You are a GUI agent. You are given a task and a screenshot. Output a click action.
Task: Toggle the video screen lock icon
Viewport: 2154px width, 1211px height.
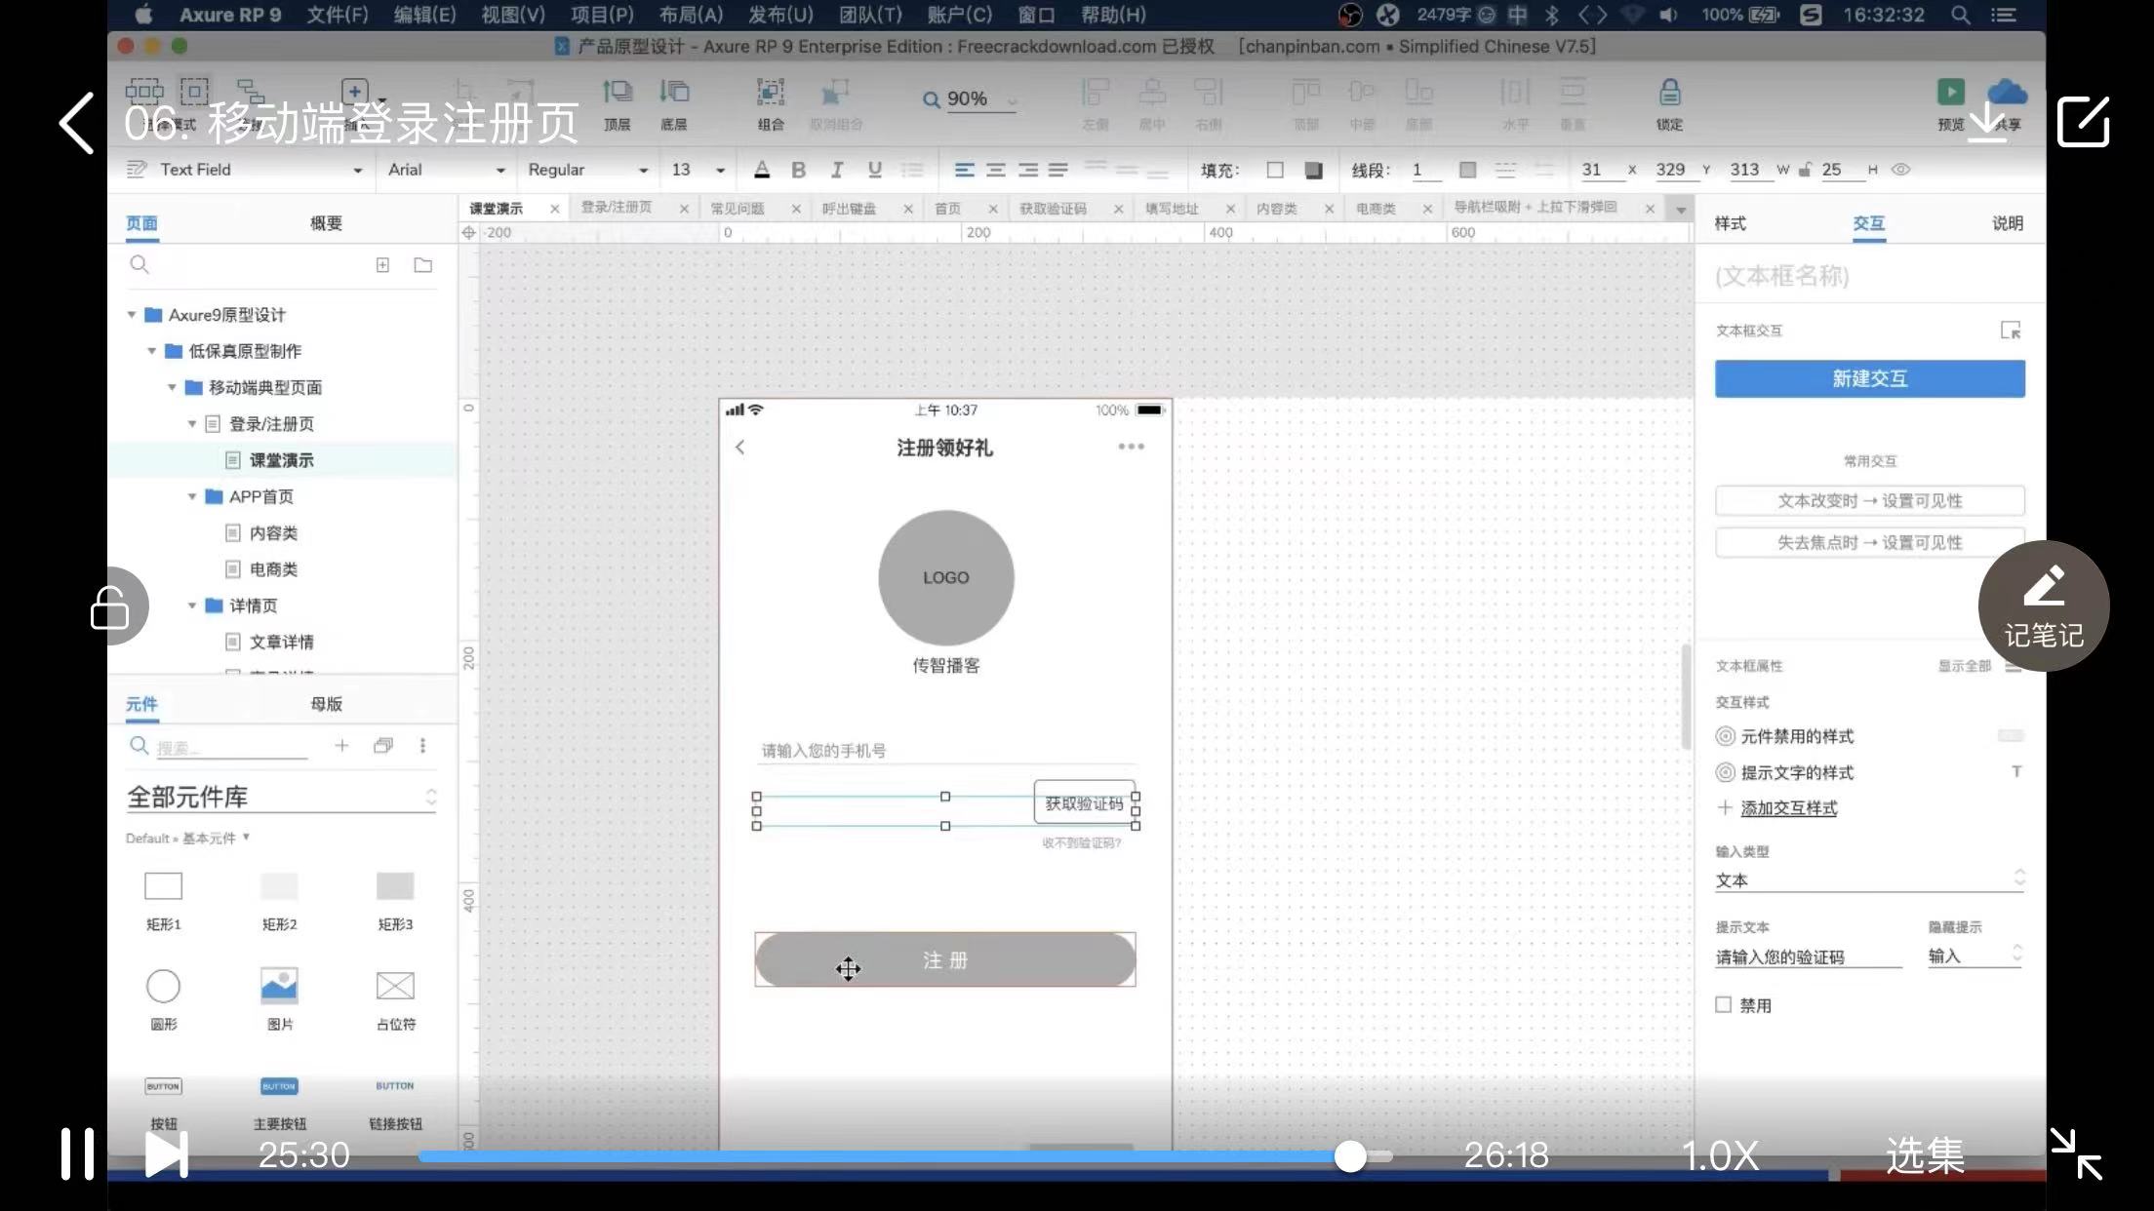pyautogui.click(x=109, y=606)
